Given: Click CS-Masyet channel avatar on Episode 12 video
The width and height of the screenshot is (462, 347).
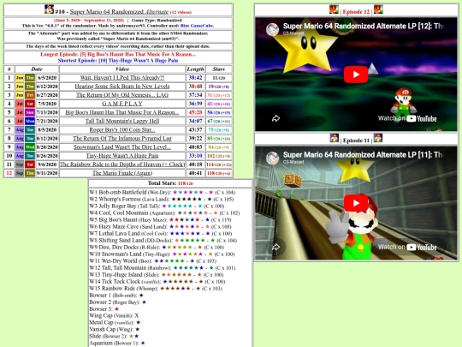Looking at the screenshot, I should [273, 29].
